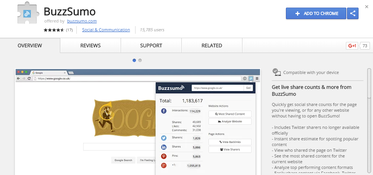
Task: Click the Facebook icon in the BuzzSumo popup
Action: [164, 111]
